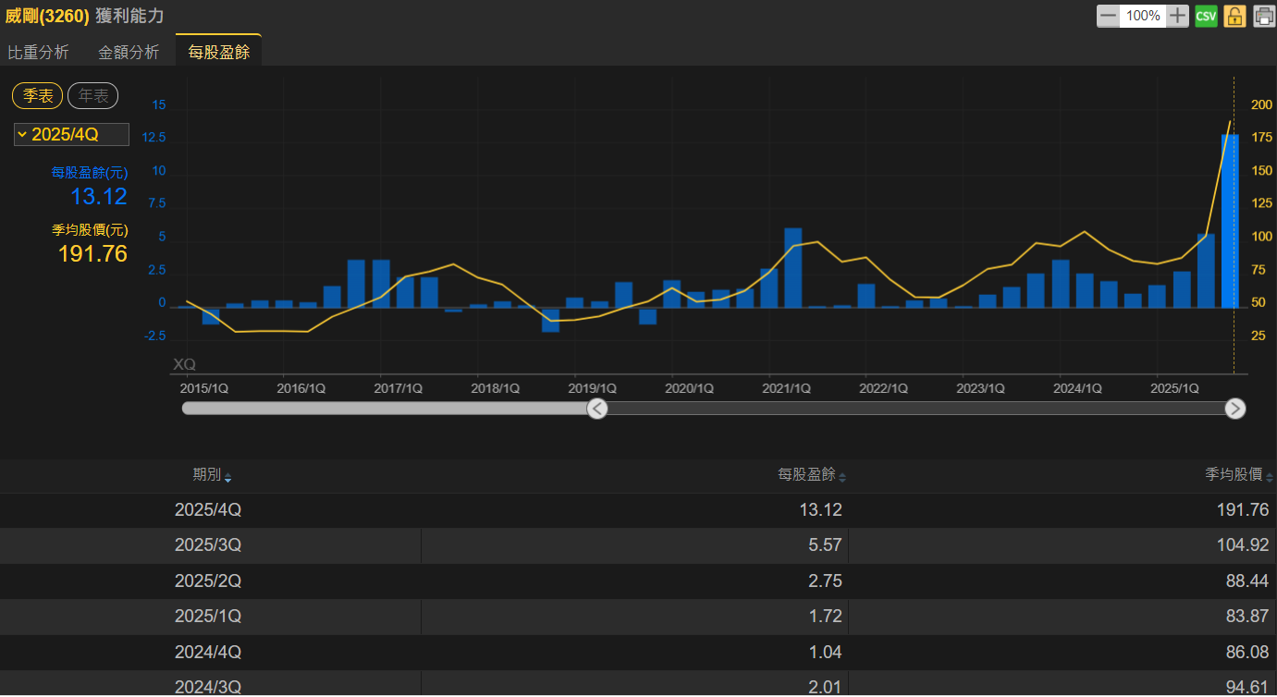Click the 100% zoom level field
The image size is (1277, 697).
1143,16
